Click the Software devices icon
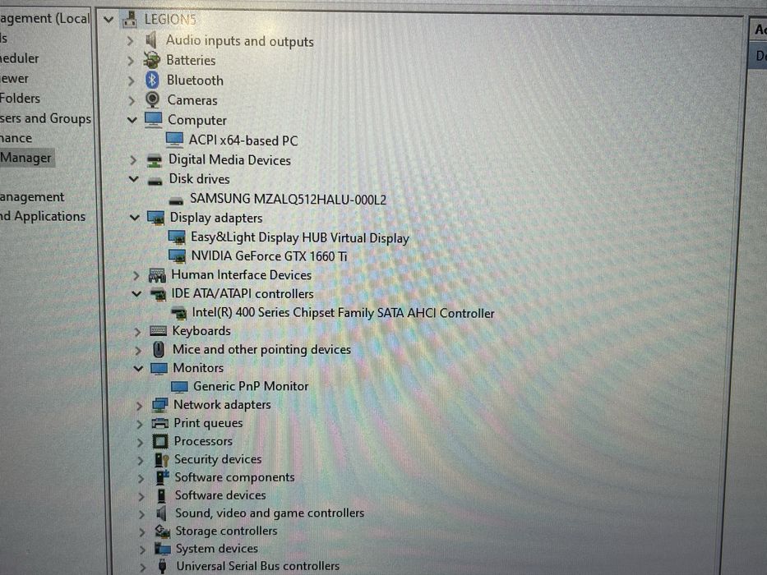Viewport: 767px width, 575px height. (x=161, y=495)
